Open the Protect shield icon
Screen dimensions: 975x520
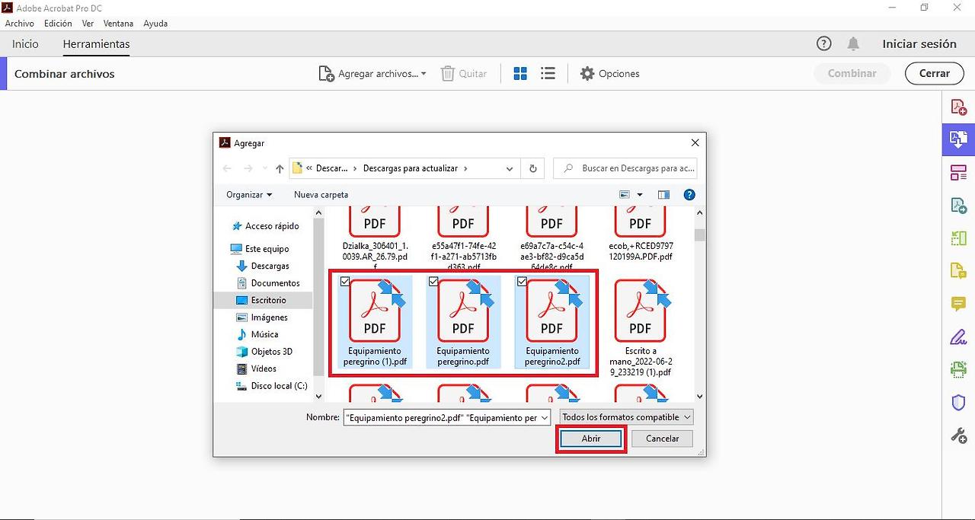point(958,403)
